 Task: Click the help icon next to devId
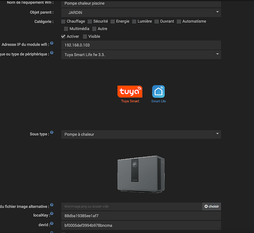52,224
